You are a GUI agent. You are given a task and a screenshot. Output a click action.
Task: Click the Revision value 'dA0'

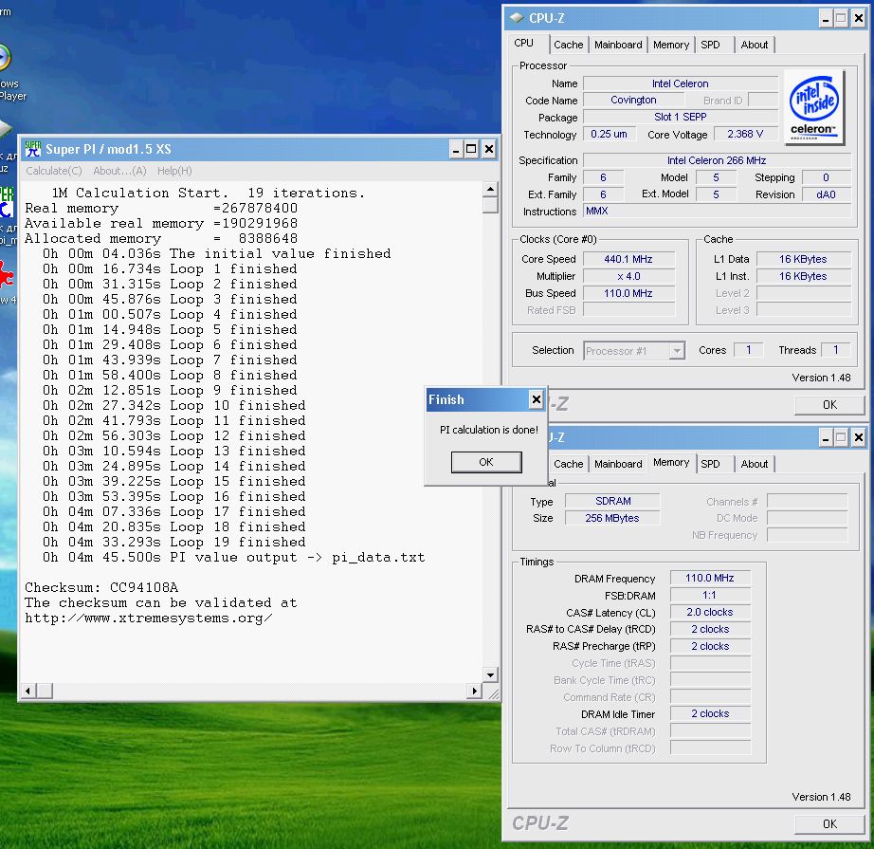(826, 194)
